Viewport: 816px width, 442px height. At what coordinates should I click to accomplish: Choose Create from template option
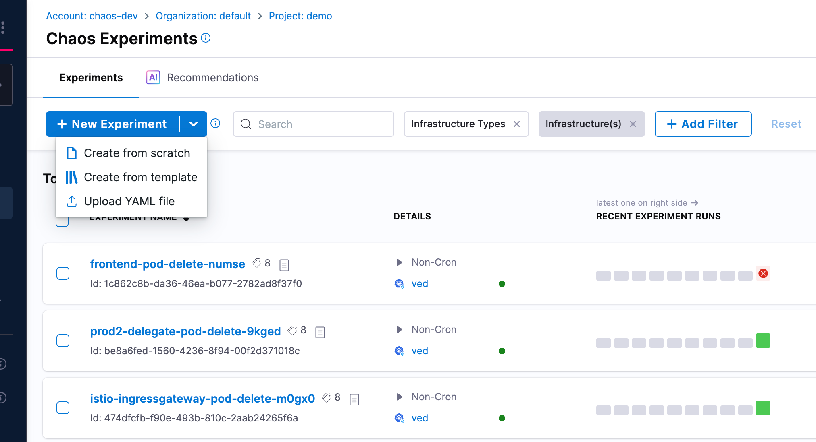coord(140,177)
